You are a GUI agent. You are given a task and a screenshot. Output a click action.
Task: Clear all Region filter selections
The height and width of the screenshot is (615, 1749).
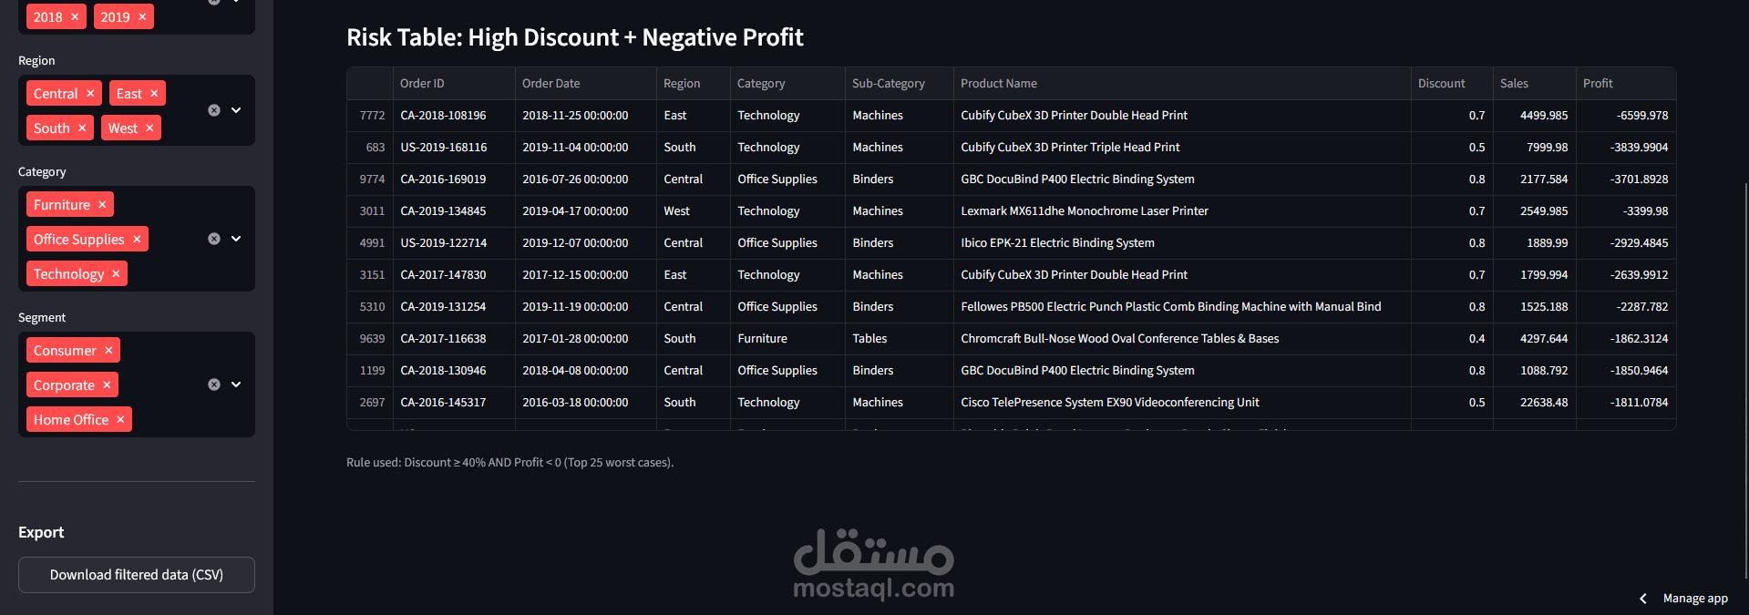pos(214,110)
